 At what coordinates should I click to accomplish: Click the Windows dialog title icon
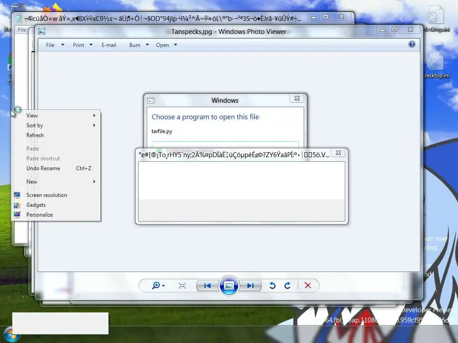point(151,100)
